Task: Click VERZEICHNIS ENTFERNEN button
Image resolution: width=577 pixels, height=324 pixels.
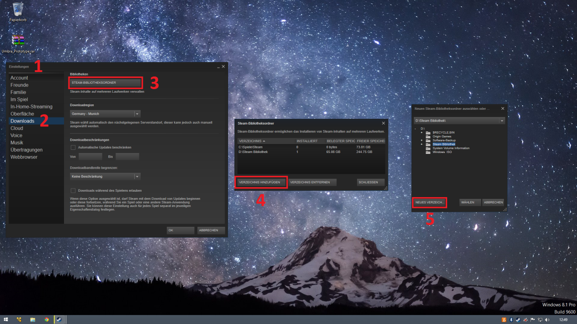Action: pyautogui.click(x=312, y=182)
